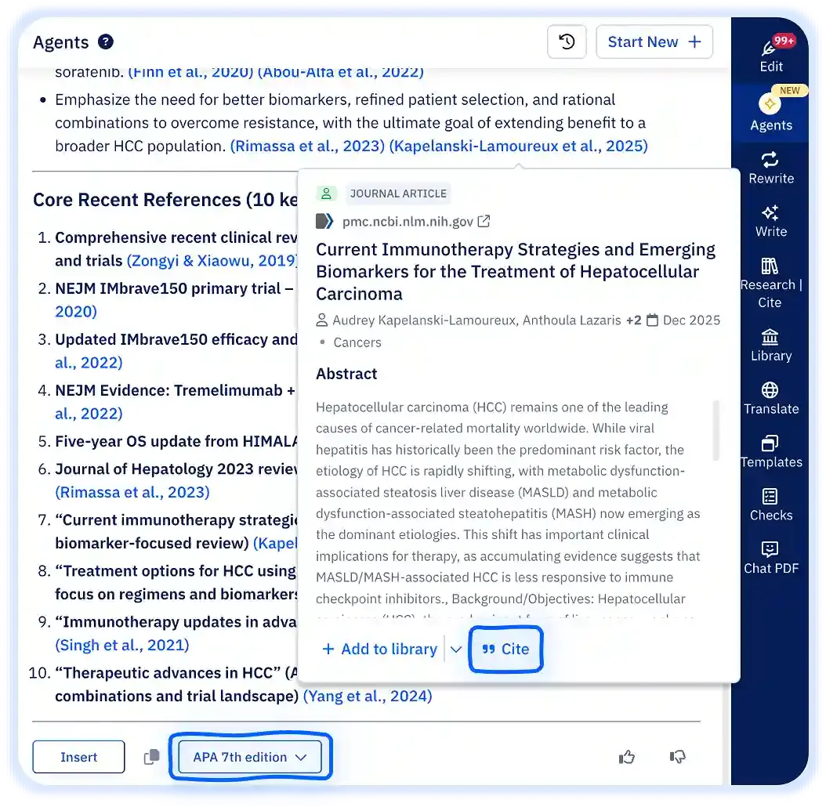Open the Yang et al., 2024 citation
The width and height of the screenshot is (826, 807).
pyautogui.click(x=368, y=697)
